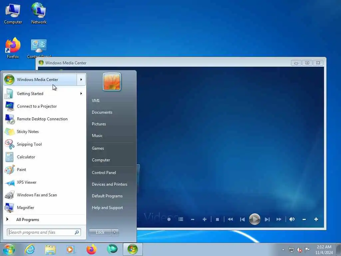The width and height of the screenshot is (341, 256).
Task: Open Devices and Printers
Action: 110,184
